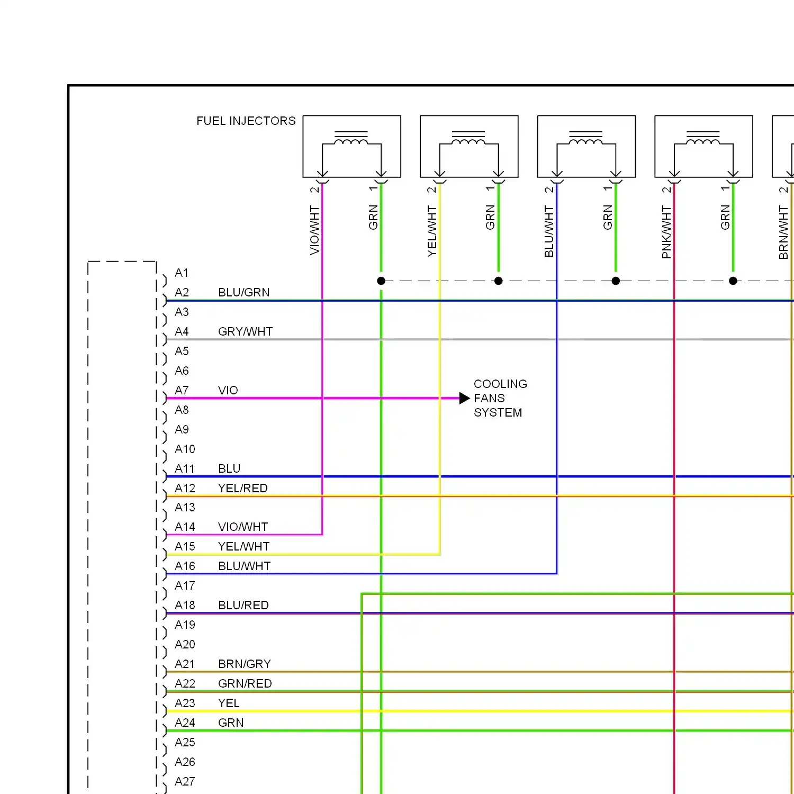Click the coil symbol of the PNK/WHT injector

(703, 139)
